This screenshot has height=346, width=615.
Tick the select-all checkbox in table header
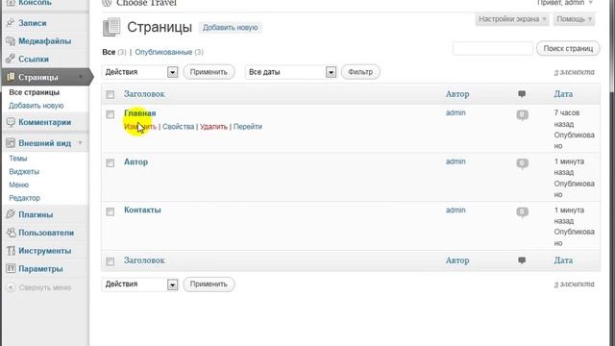point(111,94)
